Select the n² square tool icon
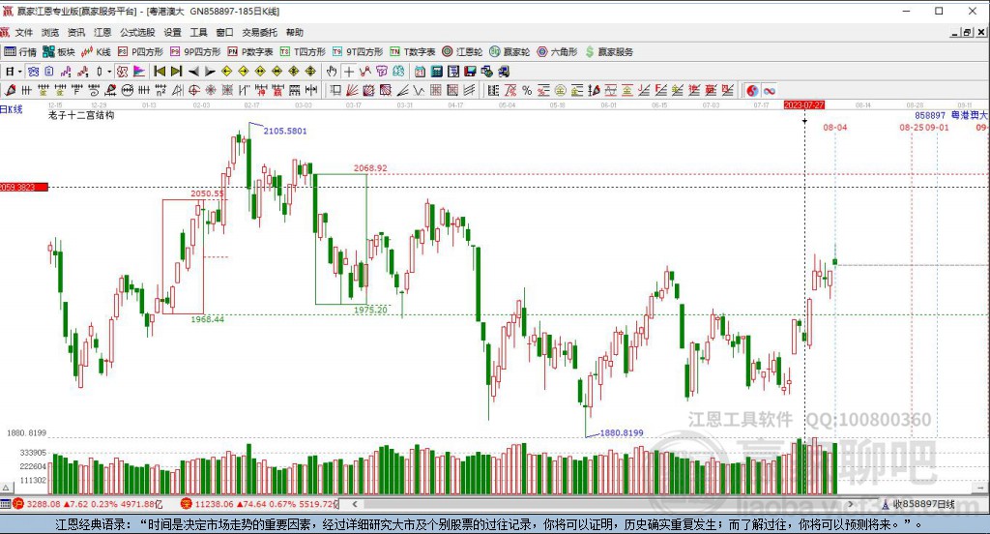The height and width of the screenshot is (534, 990). click(161, 90)
